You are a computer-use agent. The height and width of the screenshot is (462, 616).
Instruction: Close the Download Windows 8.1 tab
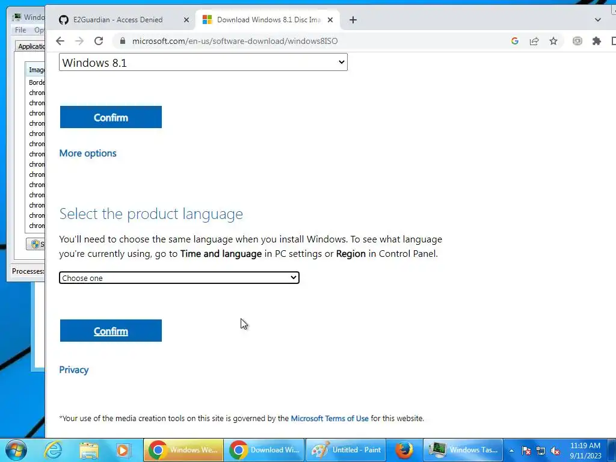click(x=330, y=20)
